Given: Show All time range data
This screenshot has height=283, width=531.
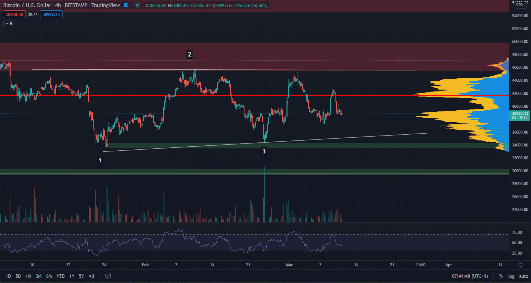Looking at the screenshot, I should point(91,276).
